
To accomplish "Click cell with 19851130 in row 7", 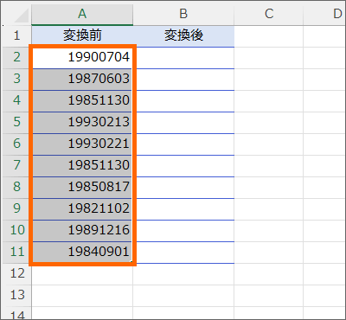I will click(82, 166).
